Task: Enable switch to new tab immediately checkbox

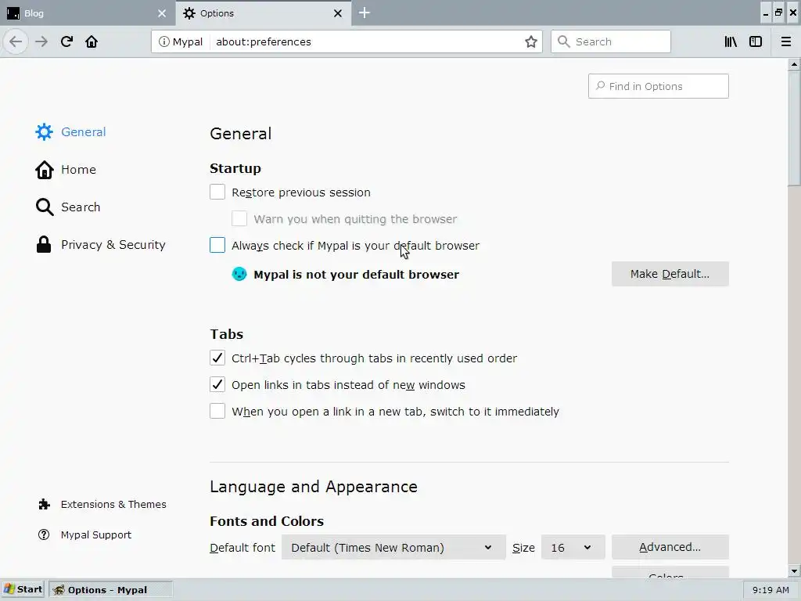Action: click(217, 411)
